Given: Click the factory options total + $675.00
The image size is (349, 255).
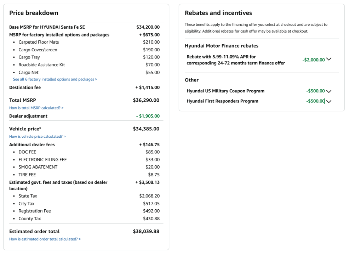Looking at the screenshot, I should click(149, 35).
